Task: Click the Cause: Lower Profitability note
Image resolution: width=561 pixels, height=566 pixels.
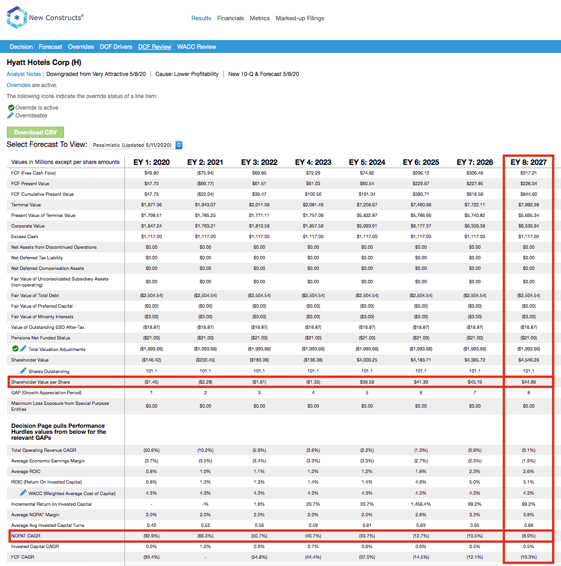Action: pyautogui.click(x=187, y=74)
